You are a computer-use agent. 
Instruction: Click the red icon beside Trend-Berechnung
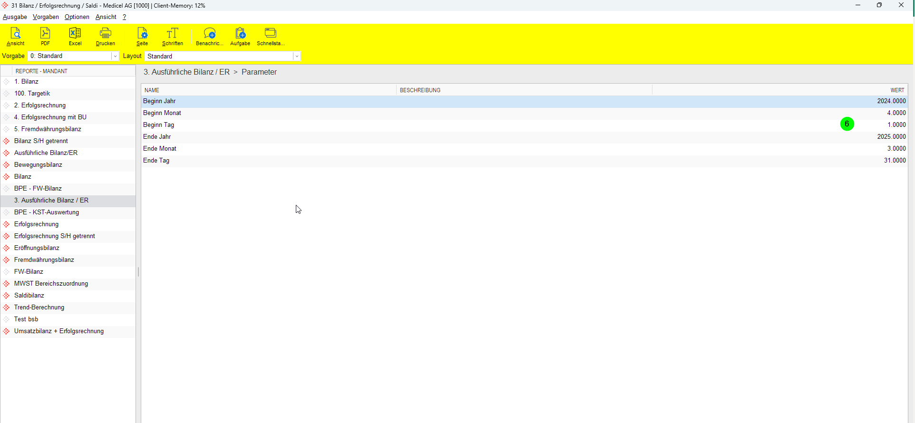click(x=7, y=308)
